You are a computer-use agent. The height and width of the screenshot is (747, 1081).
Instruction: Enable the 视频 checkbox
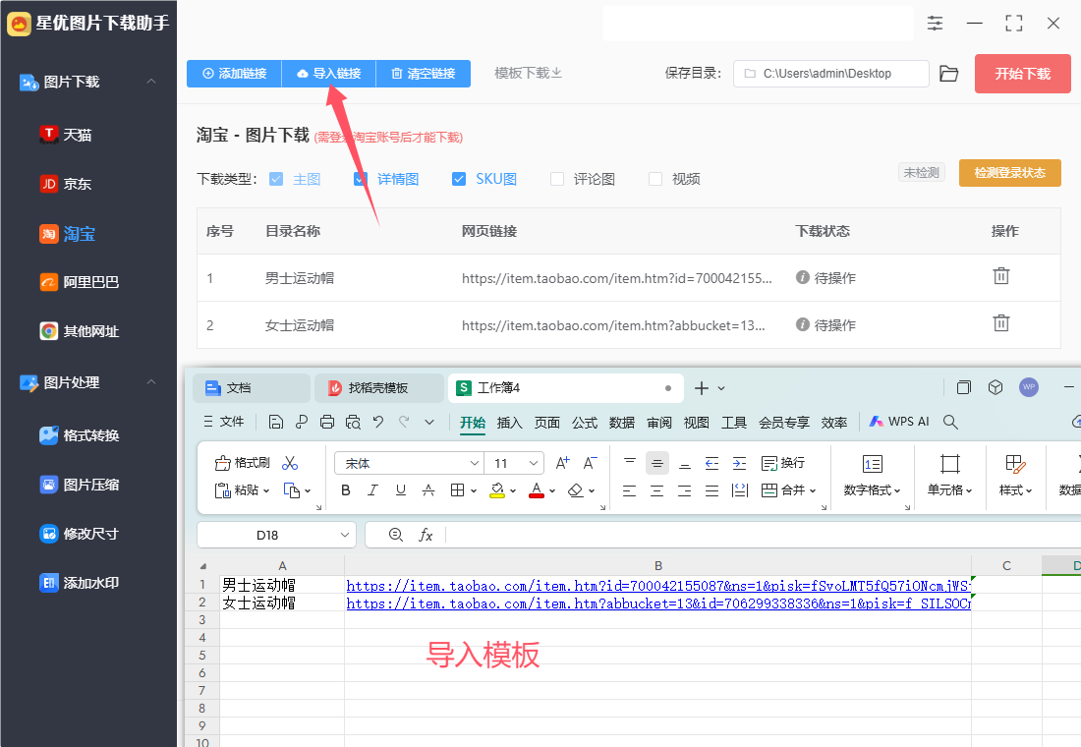[655, 179]
